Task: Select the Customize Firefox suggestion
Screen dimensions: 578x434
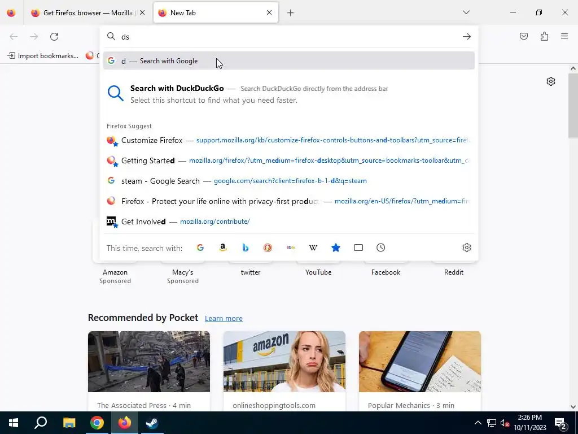Action: click(x=289, y=140)
